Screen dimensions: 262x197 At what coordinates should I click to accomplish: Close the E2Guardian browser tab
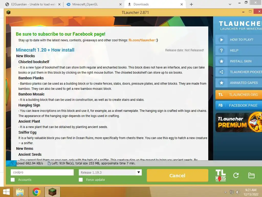click(x=59, y=5)
